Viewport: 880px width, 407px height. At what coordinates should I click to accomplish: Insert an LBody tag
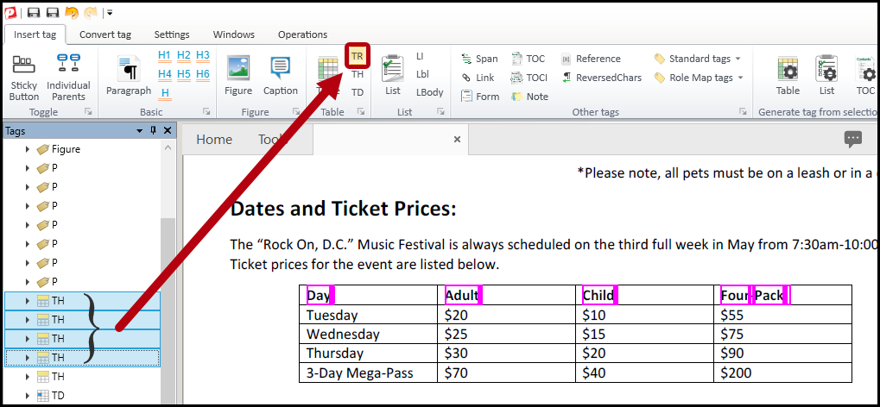coord(430,92)
